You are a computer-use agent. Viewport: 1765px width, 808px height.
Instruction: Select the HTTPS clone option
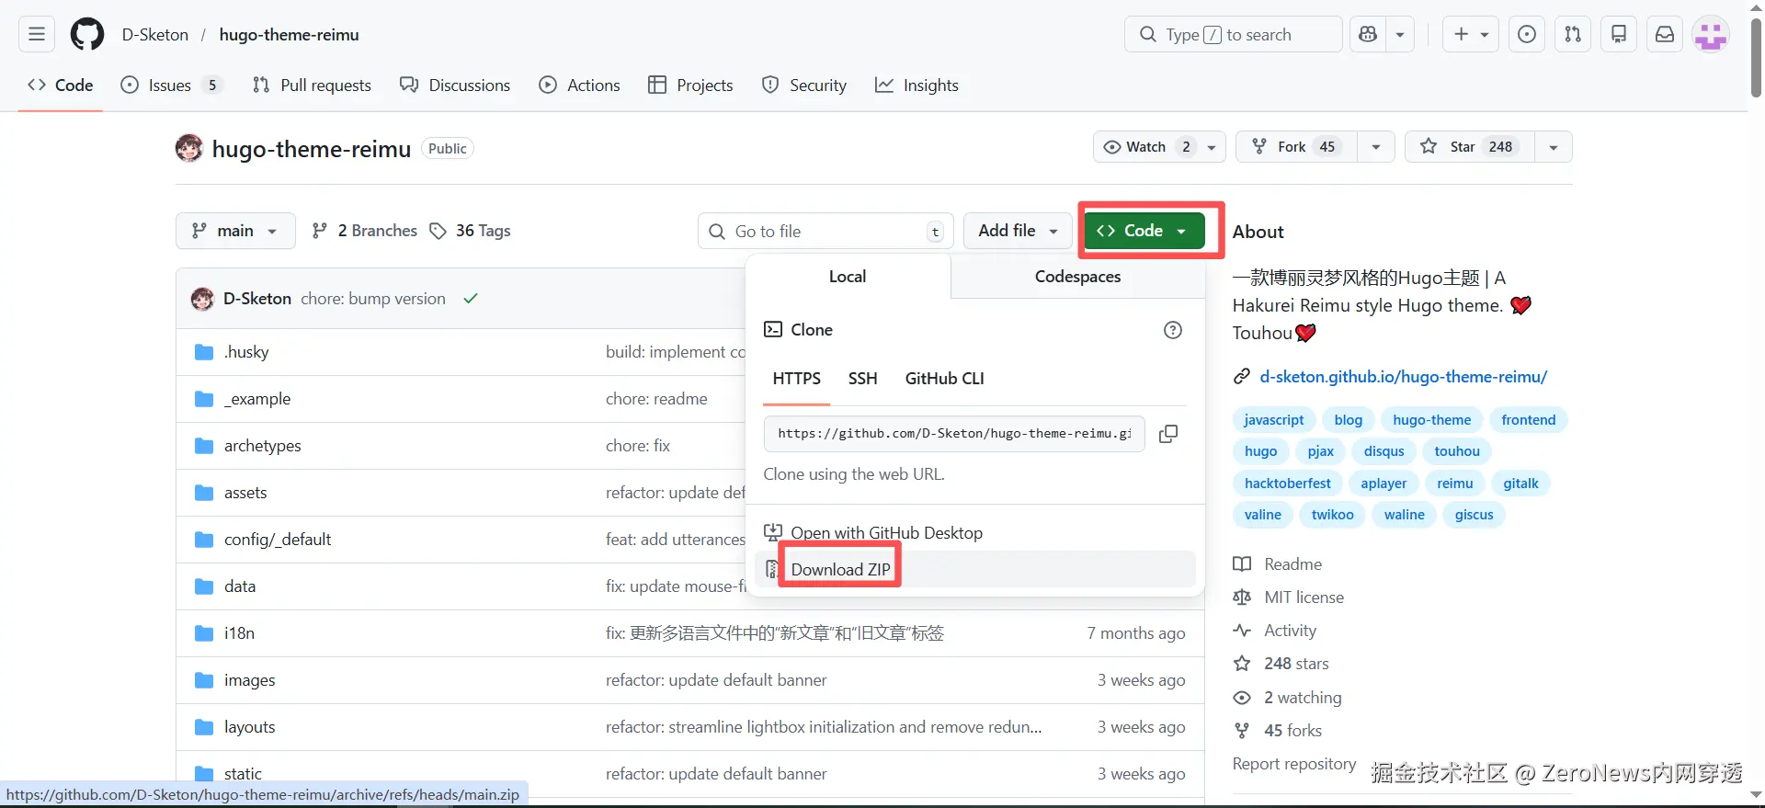pos(796,379)
